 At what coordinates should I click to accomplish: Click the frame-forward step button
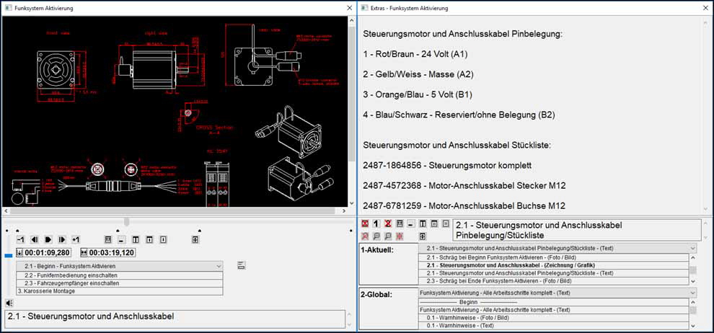click(x=62, y=239)
